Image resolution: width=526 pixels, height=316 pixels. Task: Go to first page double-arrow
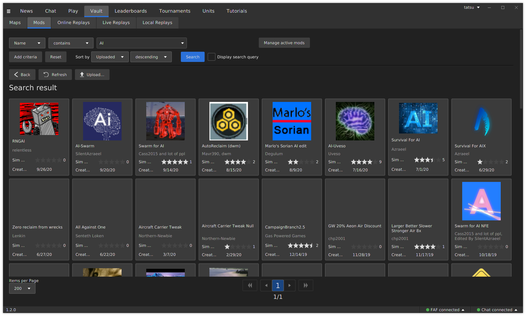(x=250, y=285)
